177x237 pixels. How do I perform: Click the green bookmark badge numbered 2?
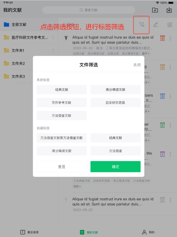162,125
